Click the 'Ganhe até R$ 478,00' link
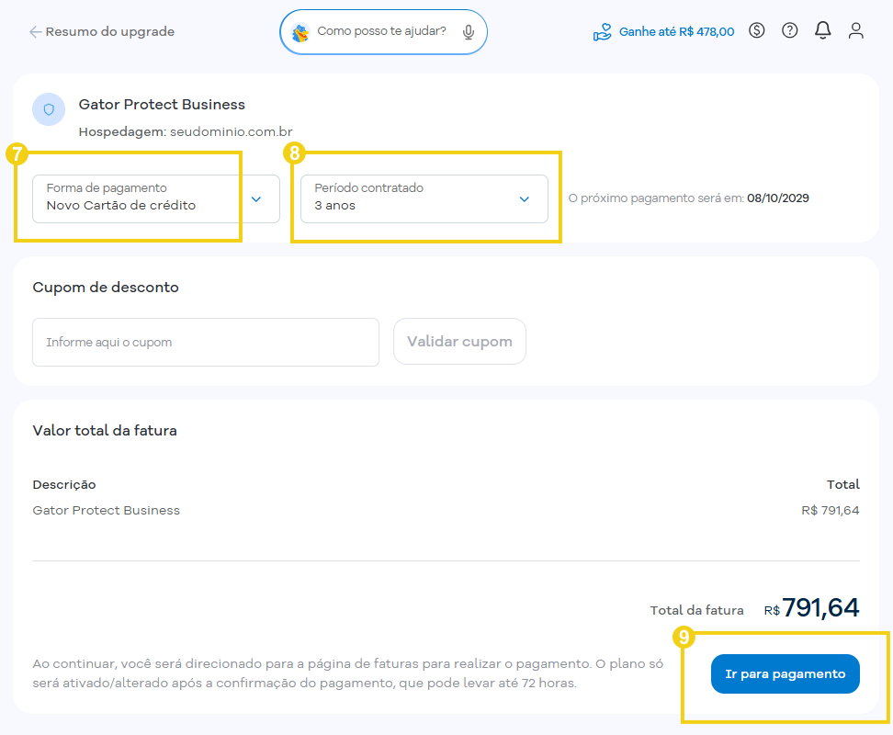 (676, 32)
